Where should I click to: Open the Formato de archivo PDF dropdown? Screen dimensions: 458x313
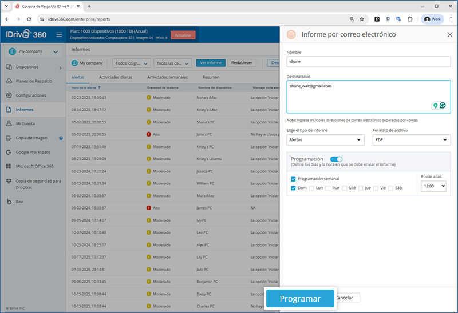coord(411,139)
